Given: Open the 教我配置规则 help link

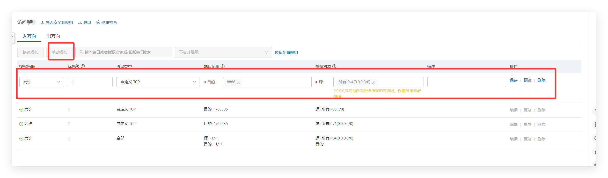Looking at the screenshot, I should coord(286,53).
